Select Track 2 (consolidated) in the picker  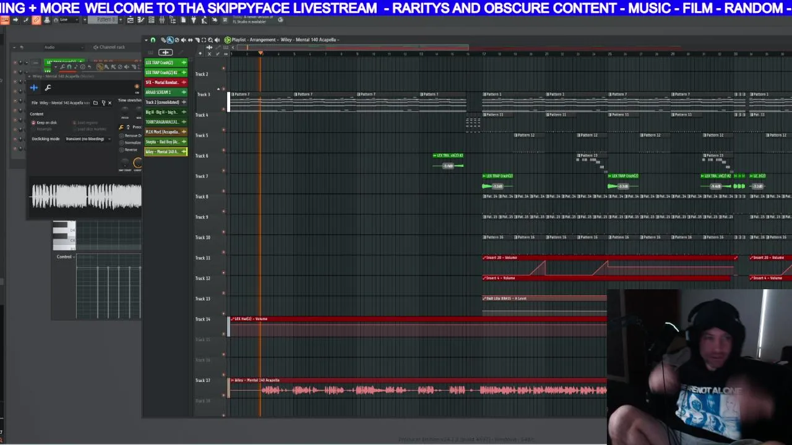(x=166, y=102)
